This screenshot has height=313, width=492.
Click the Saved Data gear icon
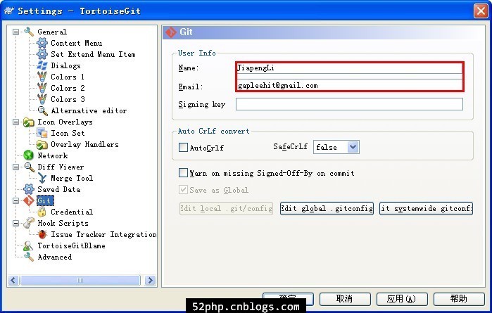[29, 189]
